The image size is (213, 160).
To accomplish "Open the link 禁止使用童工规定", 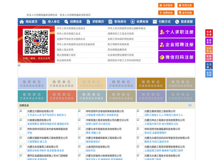I will point(66,55).
